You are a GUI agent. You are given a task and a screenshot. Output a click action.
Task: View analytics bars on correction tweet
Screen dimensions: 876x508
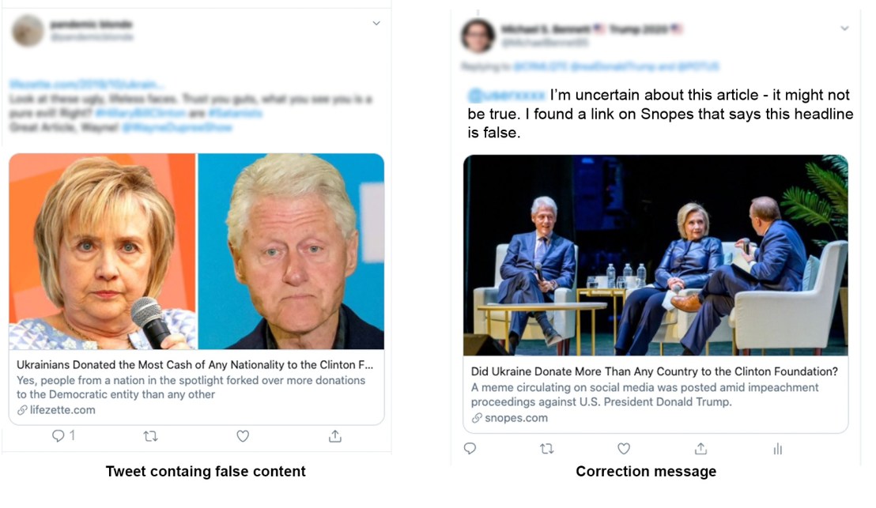pos(778,449)
